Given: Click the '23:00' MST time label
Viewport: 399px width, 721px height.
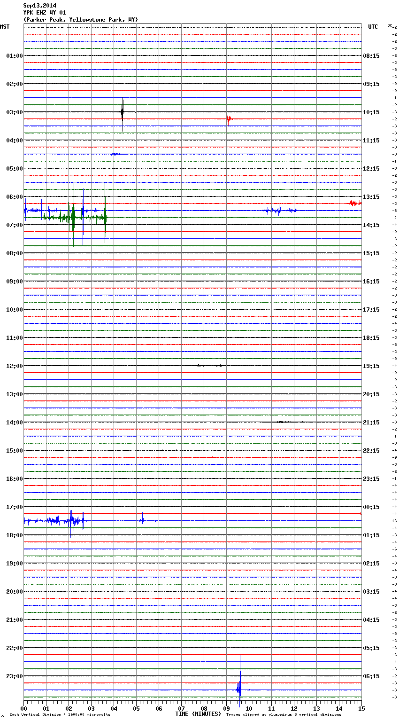Looking at the screenshot, I should [x=14, y=676].
